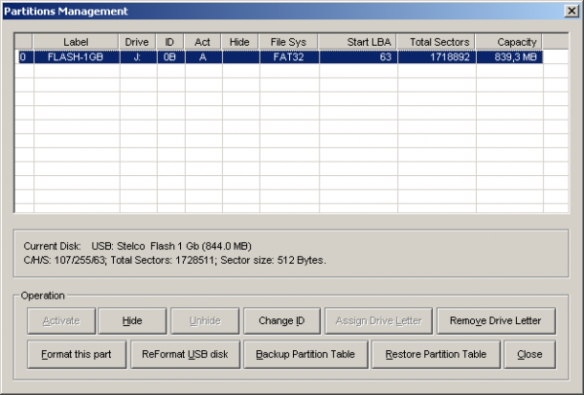This screenshot has width=584, height=395.
Task: Back up the partition table
Action: [x=306, y=354]
